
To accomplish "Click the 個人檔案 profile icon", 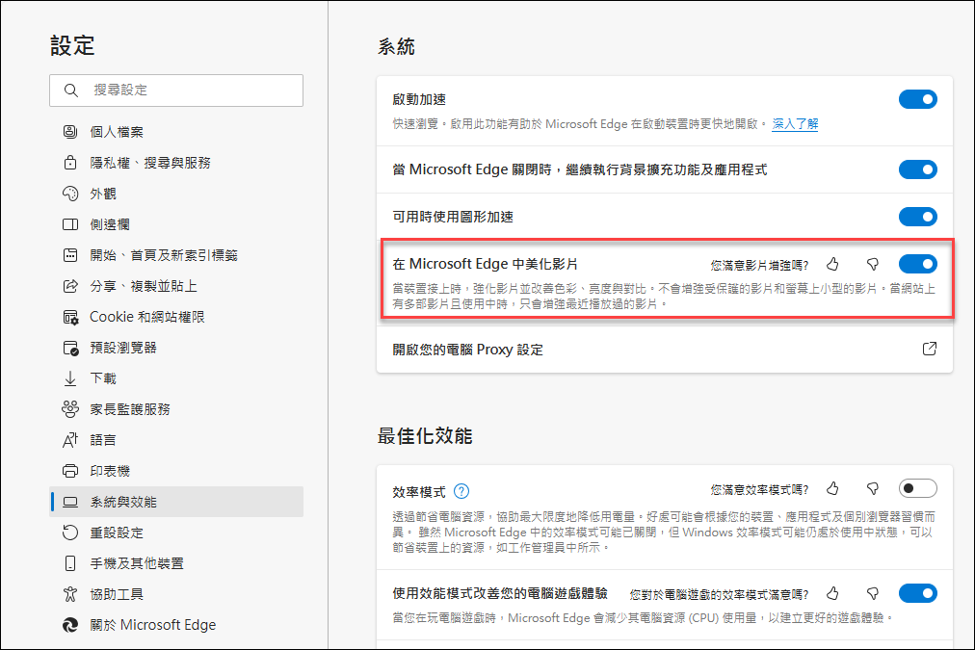I will (x=70, y=132).
